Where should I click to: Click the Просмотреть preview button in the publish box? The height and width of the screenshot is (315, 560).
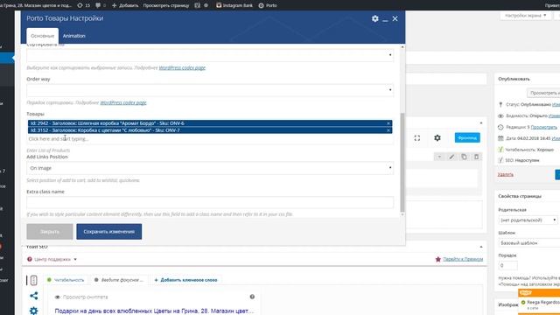click(543, 93)
